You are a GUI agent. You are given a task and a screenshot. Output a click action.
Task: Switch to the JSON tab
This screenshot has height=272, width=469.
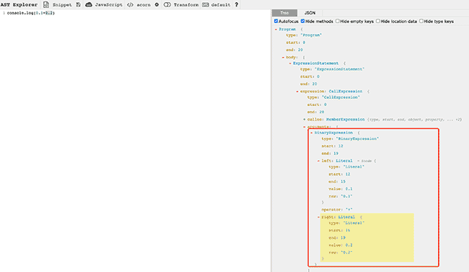[x=310, y=13]
